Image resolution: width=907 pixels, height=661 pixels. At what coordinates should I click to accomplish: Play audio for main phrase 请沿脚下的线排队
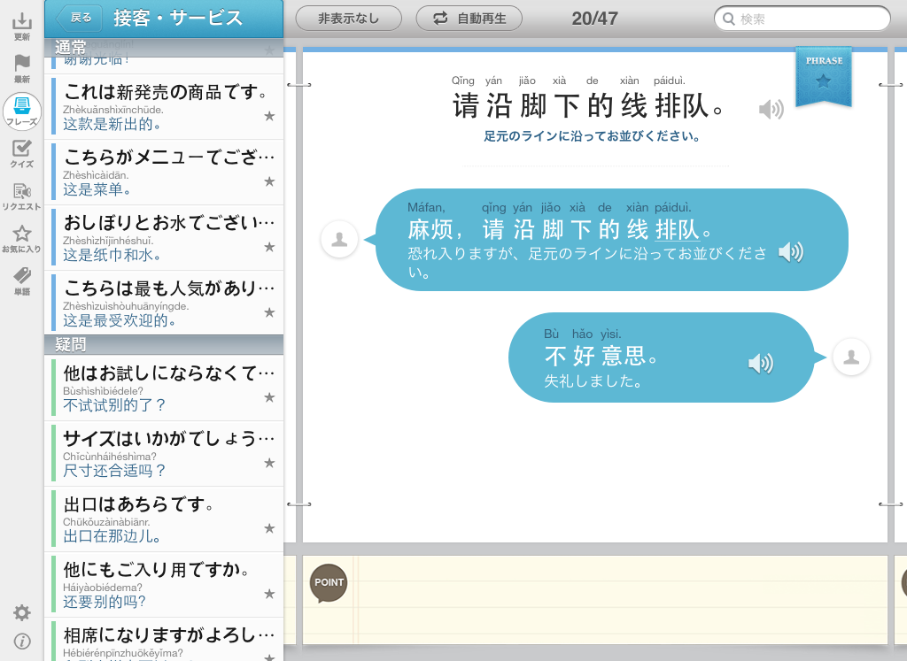pyautogui.click(x=771, y=109)
